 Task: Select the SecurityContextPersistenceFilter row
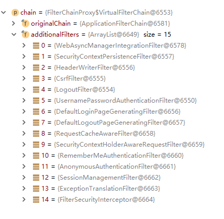pyautogui.click(x=108, y=57)
